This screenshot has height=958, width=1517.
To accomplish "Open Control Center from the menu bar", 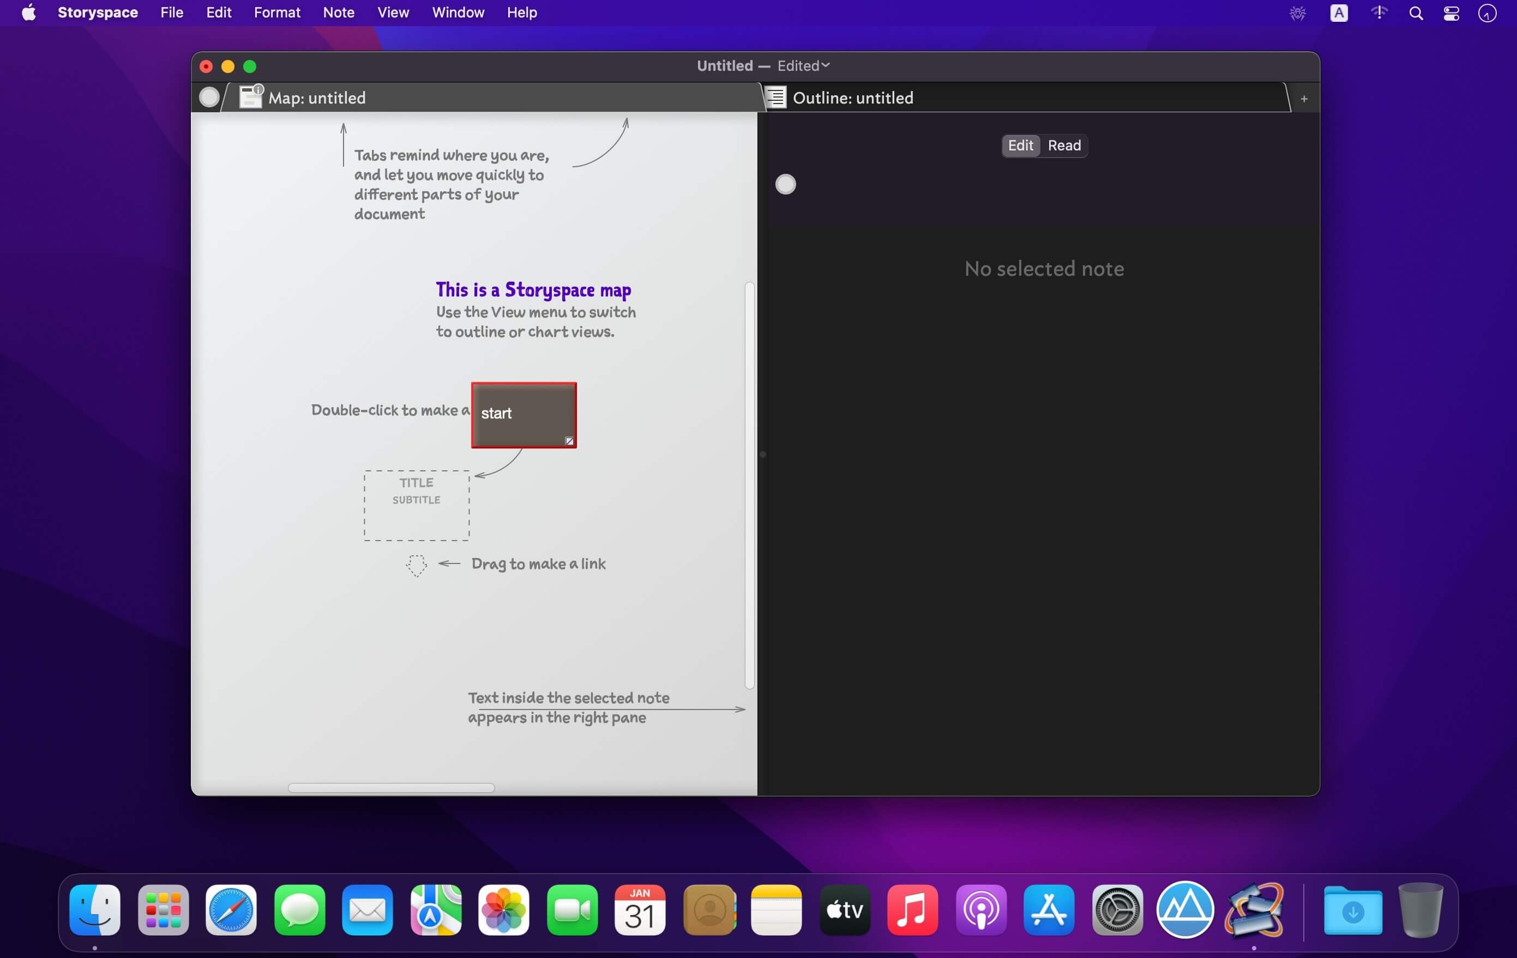I will coord(1452,13).
